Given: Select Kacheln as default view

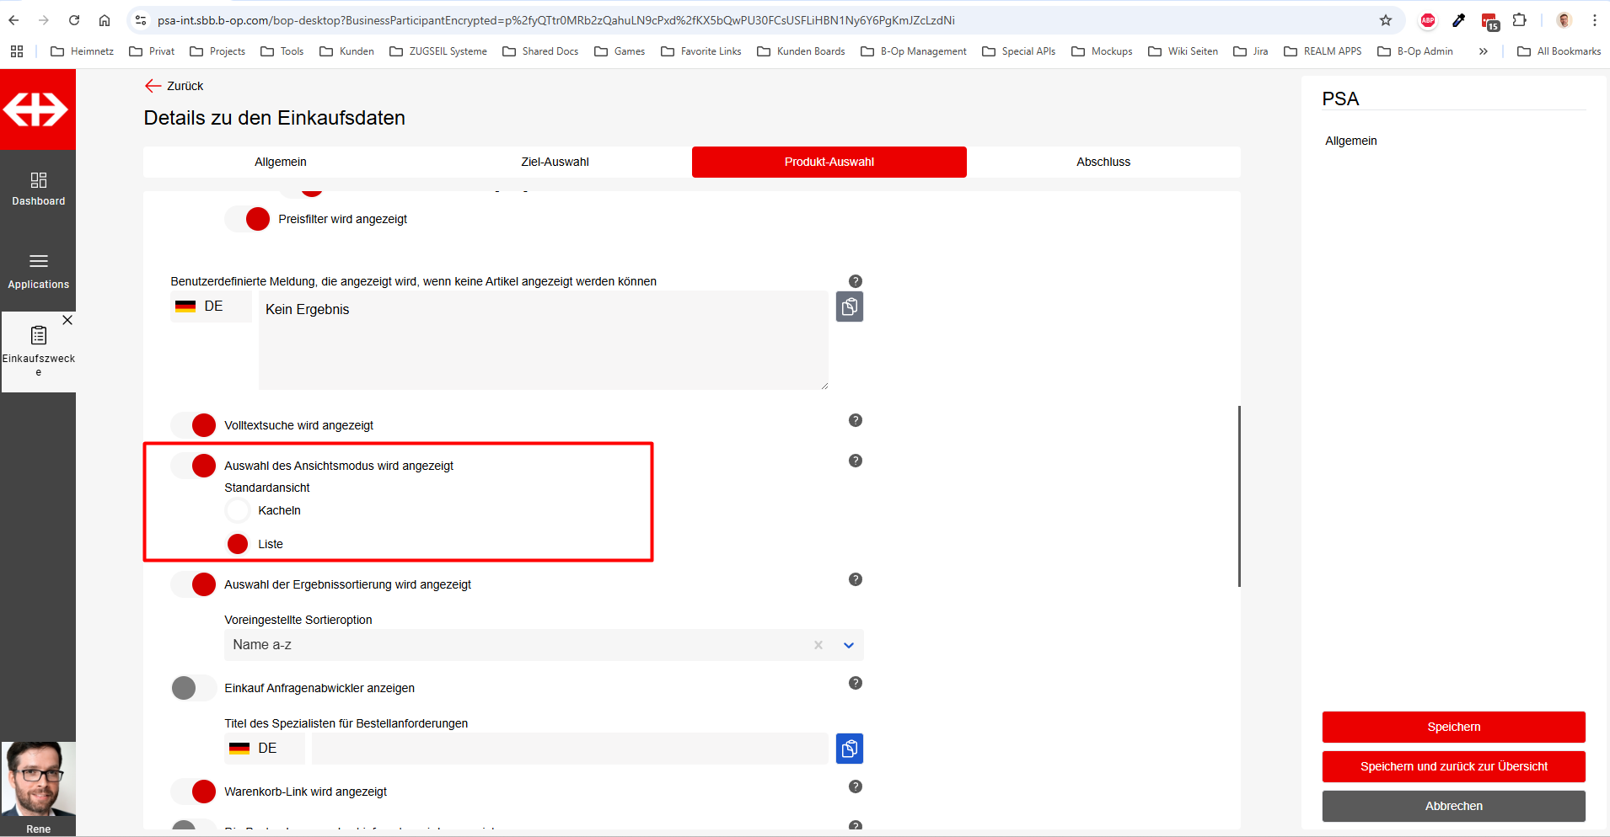Looking at the screenshot, I should click(x=238, y=510).
